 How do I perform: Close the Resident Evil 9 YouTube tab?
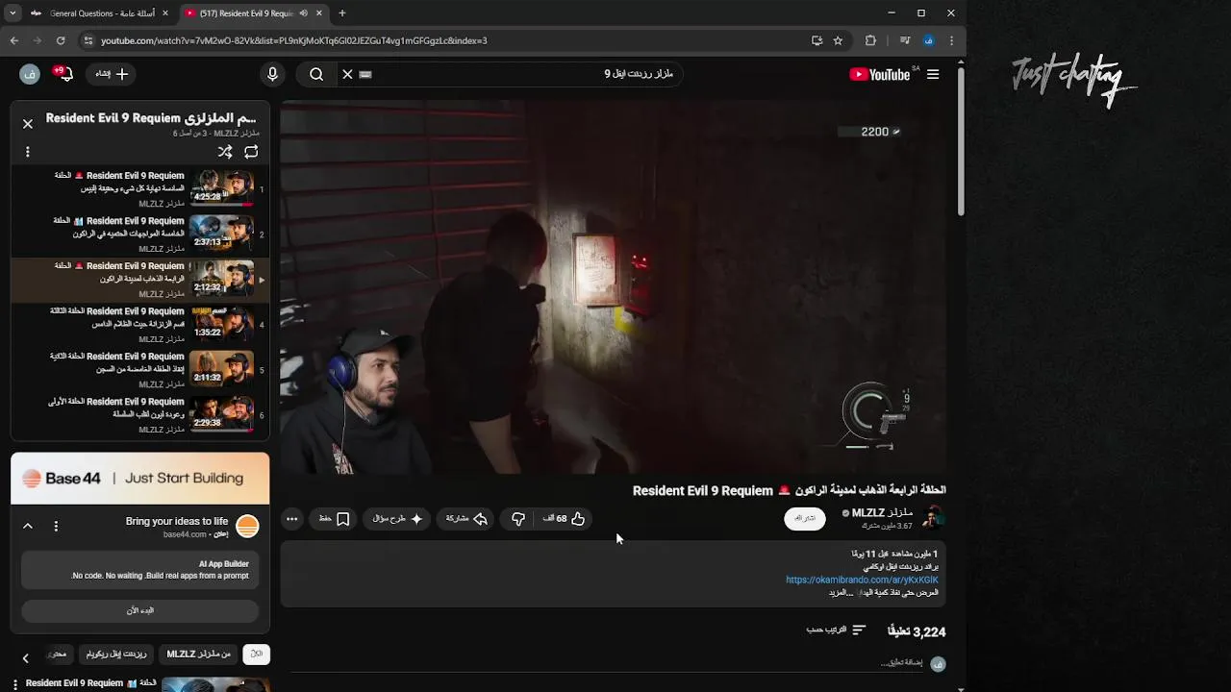pyautogui.click(x=318, y=13)
